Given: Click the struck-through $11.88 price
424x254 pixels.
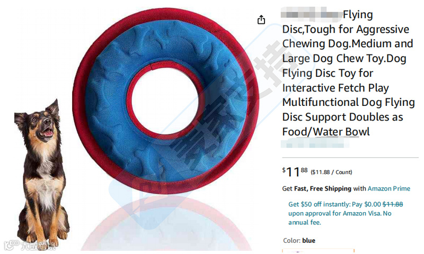Looking at the screenshot, I should click(x=393, y=204).
